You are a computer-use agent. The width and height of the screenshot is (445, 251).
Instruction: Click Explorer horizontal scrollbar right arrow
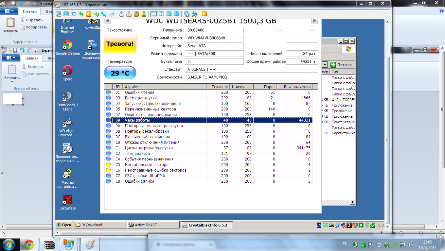tap(352, 202)
